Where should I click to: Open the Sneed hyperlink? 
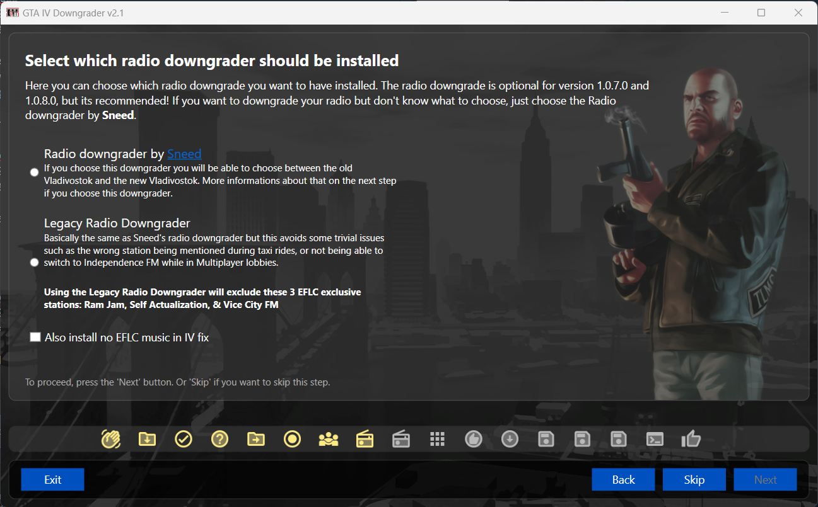pos(184,154)
